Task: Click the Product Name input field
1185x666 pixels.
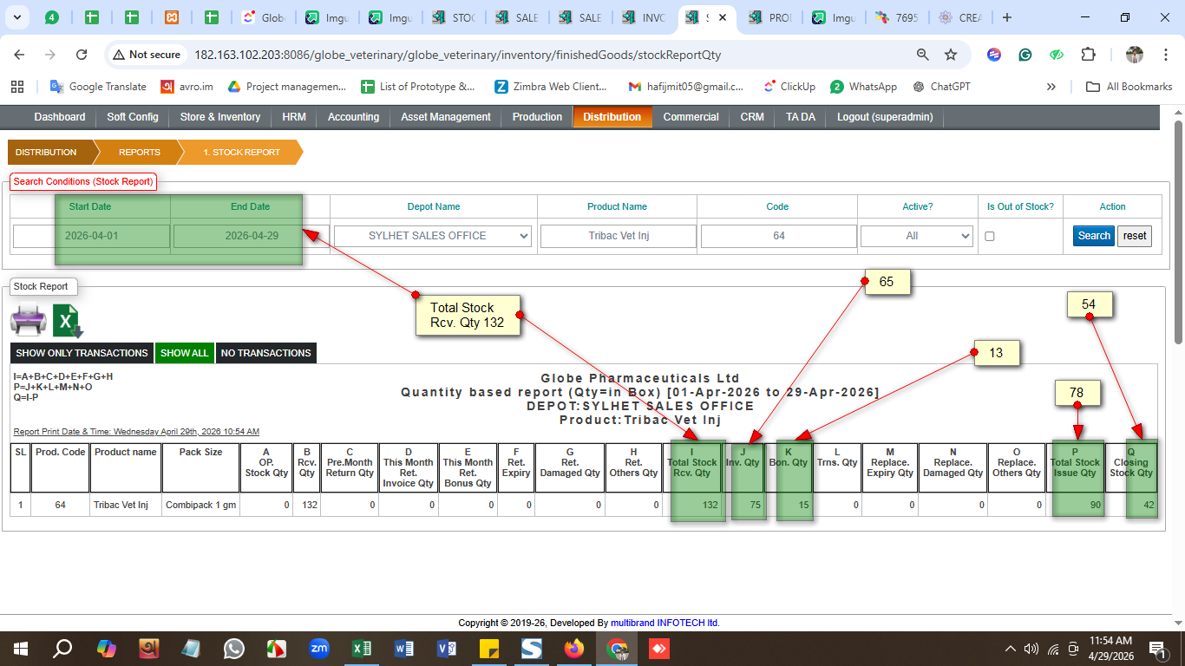Action: pyautogui.click(x=619, y=236)
